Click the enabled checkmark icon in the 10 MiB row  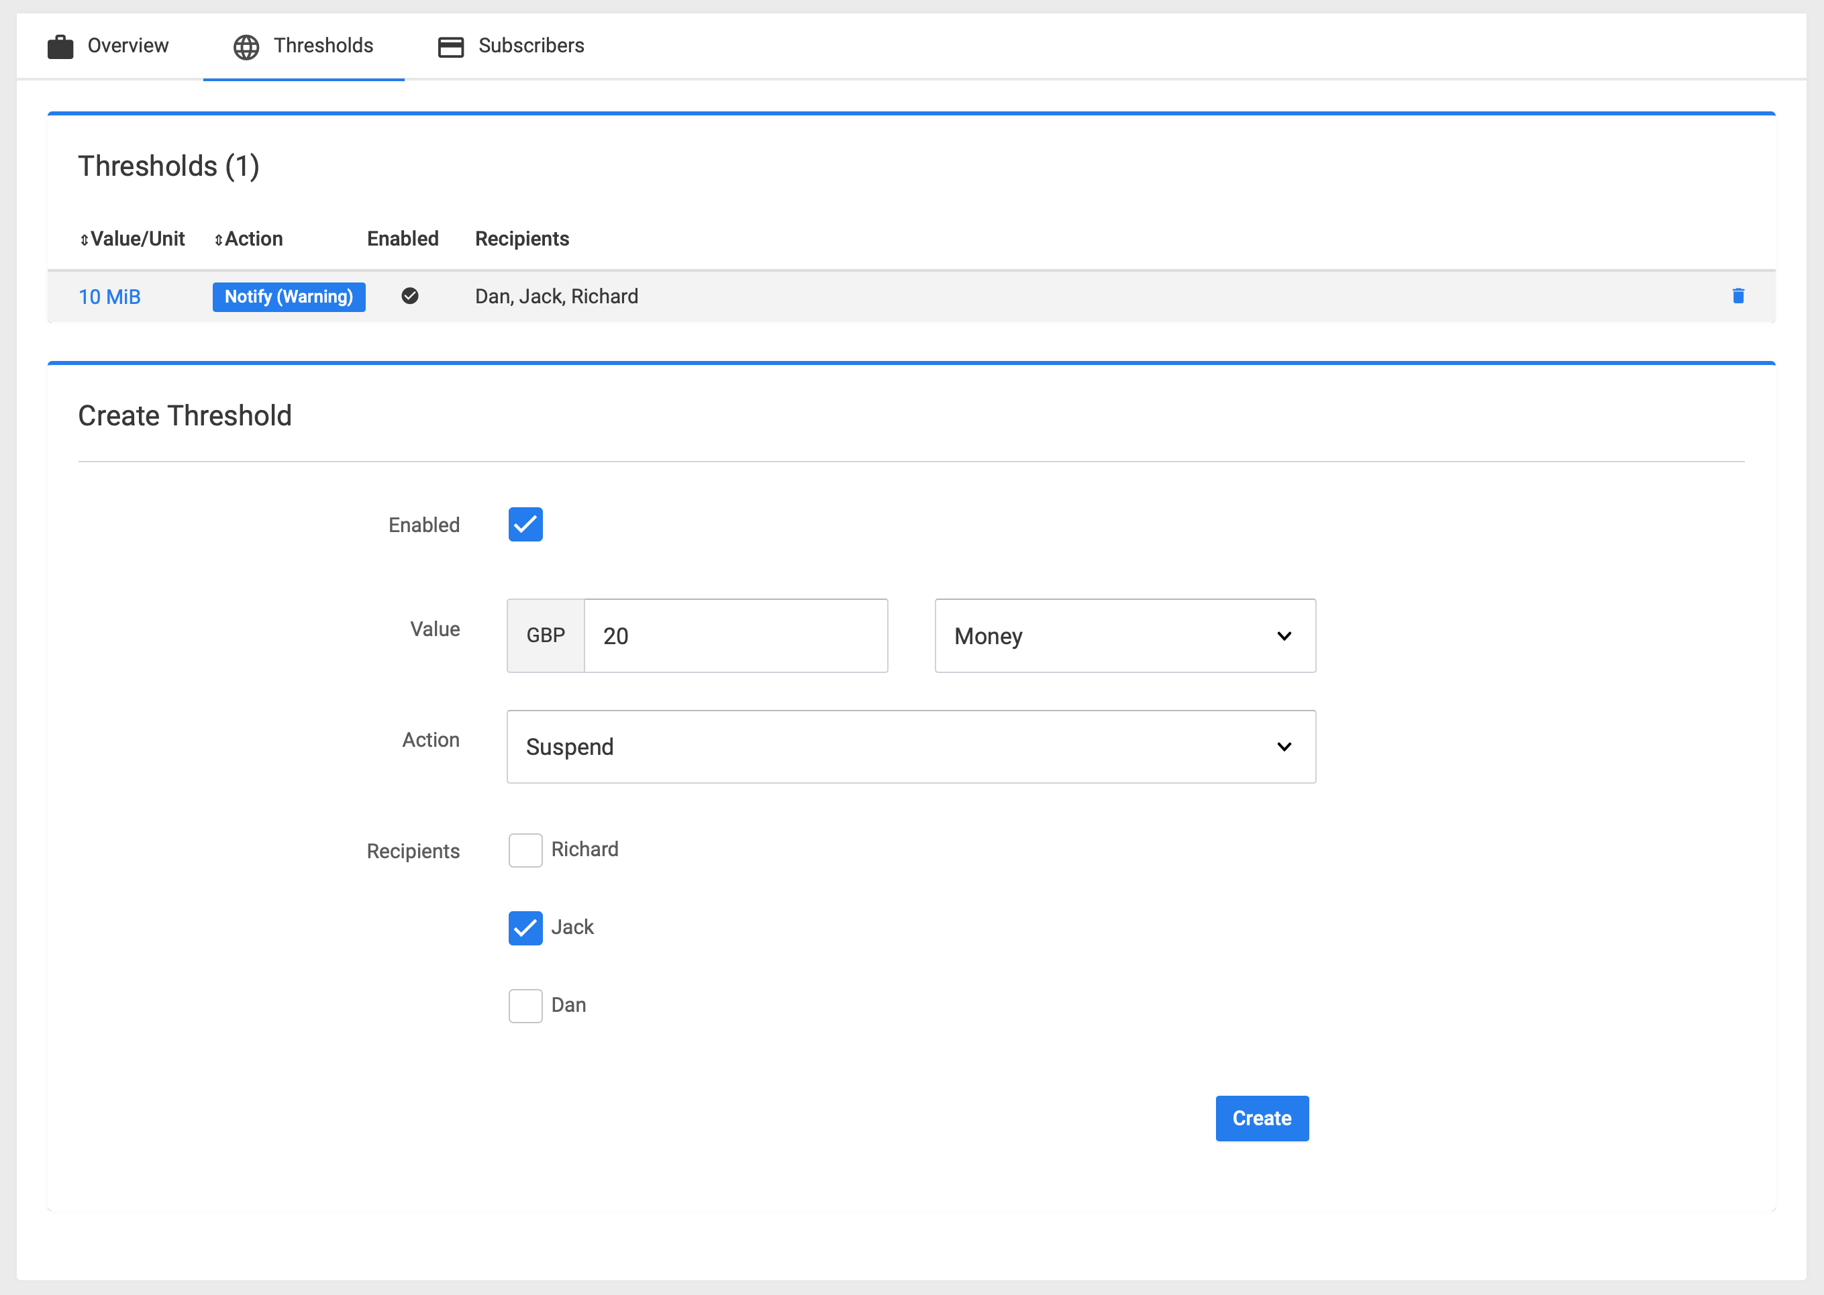point(410,296)
